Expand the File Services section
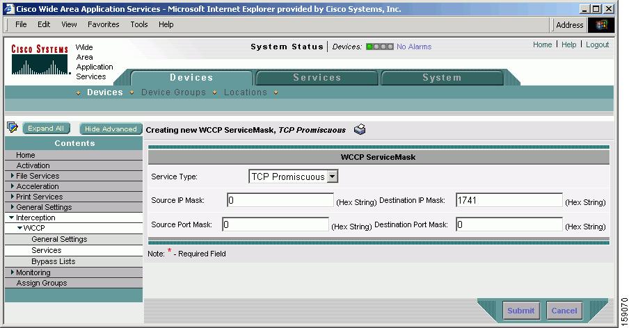Screen dimensions: 629x328 coord(13,175)
